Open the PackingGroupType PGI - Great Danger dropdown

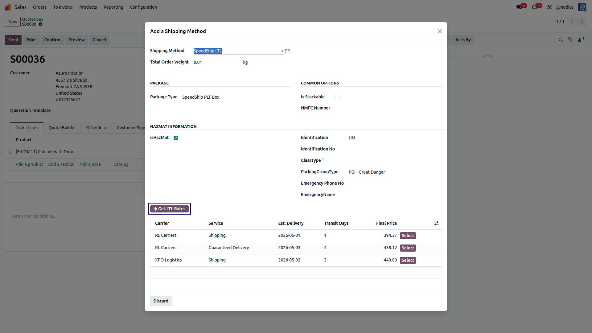[395, 172]
